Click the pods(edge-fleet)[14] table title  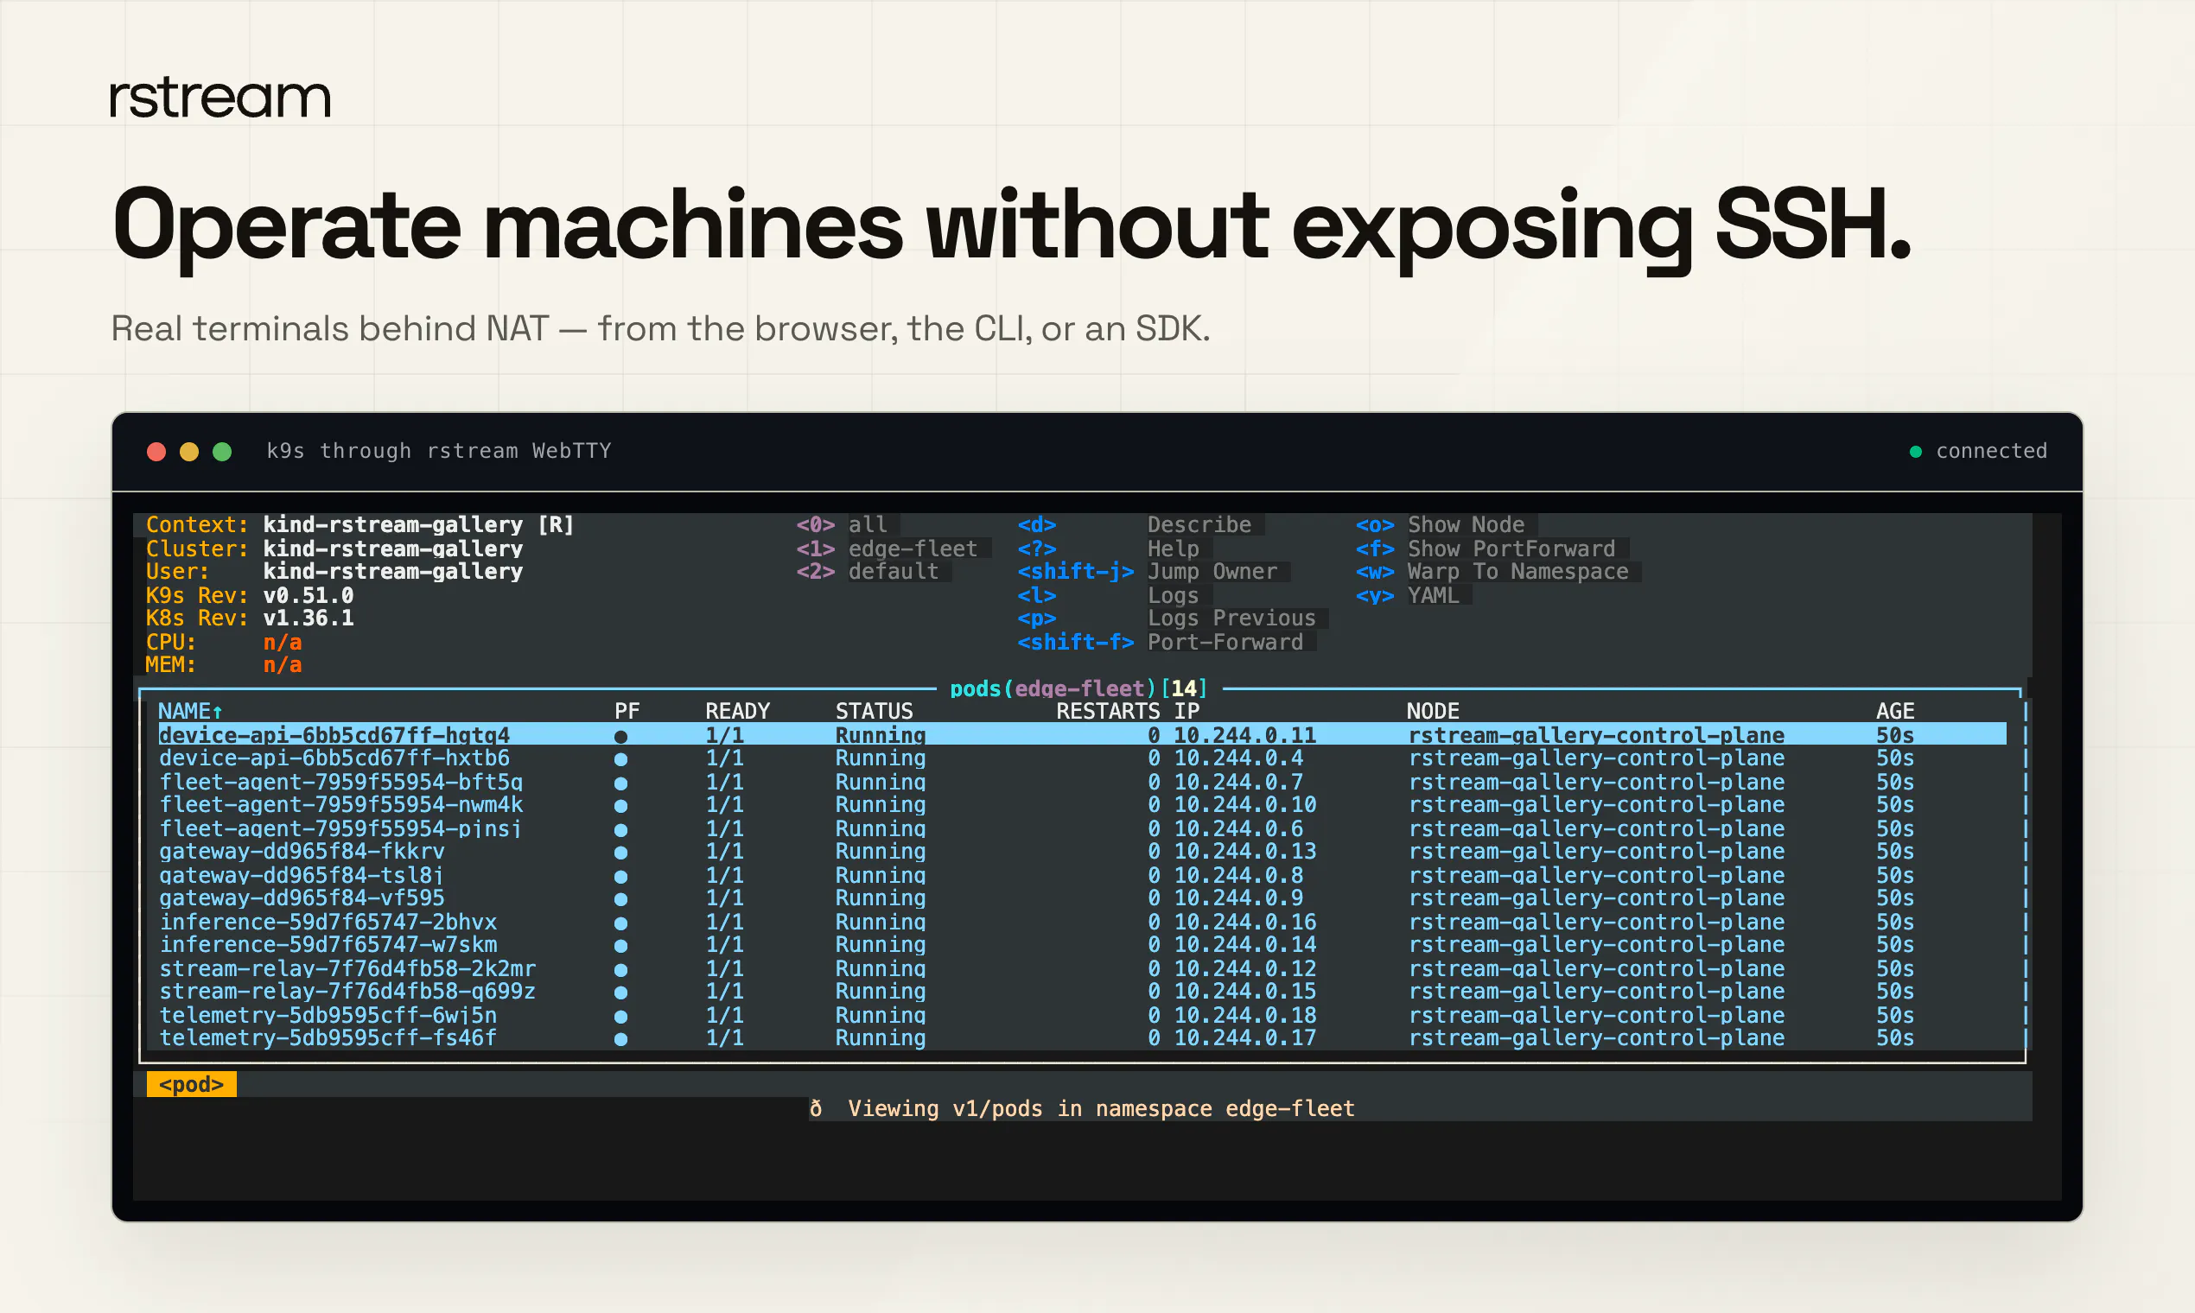click(1078, 688)
